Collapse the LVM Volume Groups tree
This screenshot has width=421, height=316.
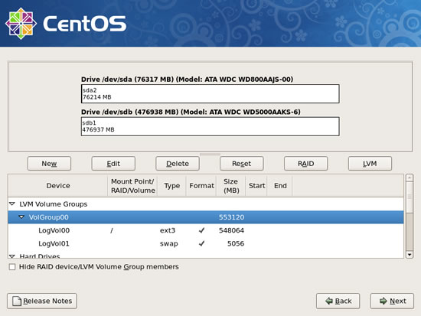point(12,204)
